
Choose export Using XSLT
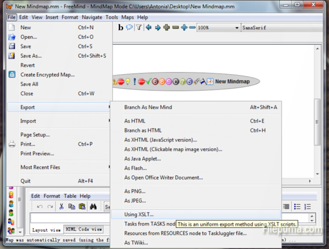(139, 214)
